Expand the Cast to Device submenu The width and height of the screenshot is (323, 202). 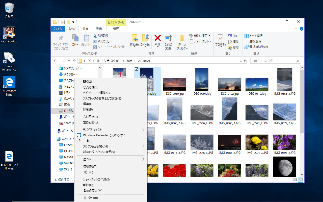pos(143,130)
